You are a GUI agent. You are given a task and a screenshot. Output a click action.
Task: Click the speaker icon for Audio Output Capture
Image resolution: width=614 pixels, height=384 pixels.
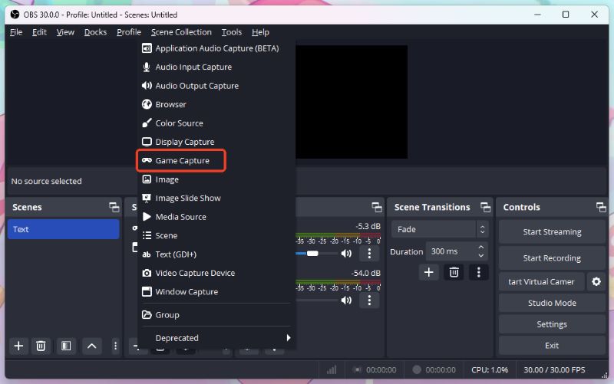147,86
